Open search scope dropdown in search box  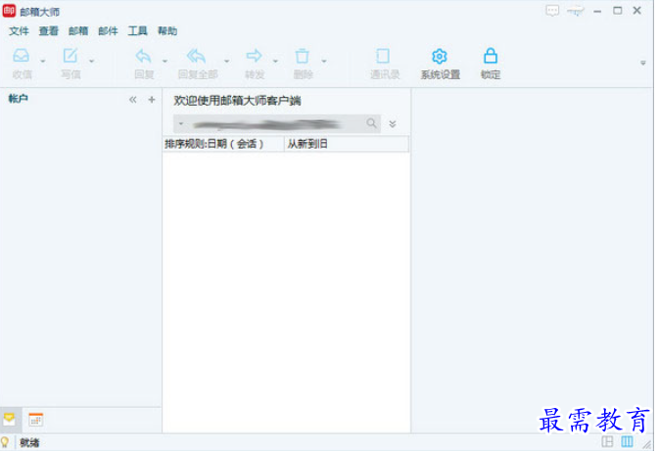181,123
